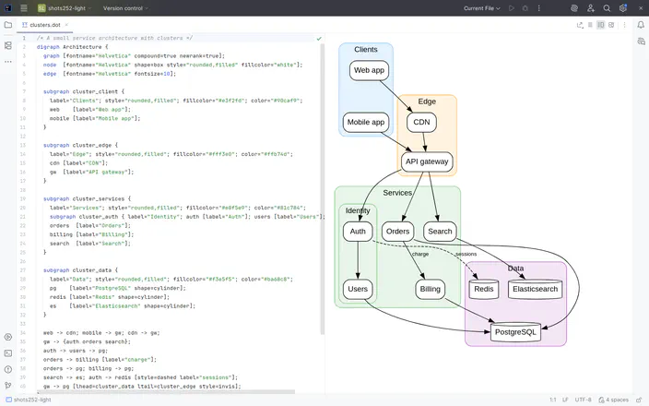The width and height of the screenshot is (649, 406).
Task: Open the Terminal tool window
Action: pos(8,353)
